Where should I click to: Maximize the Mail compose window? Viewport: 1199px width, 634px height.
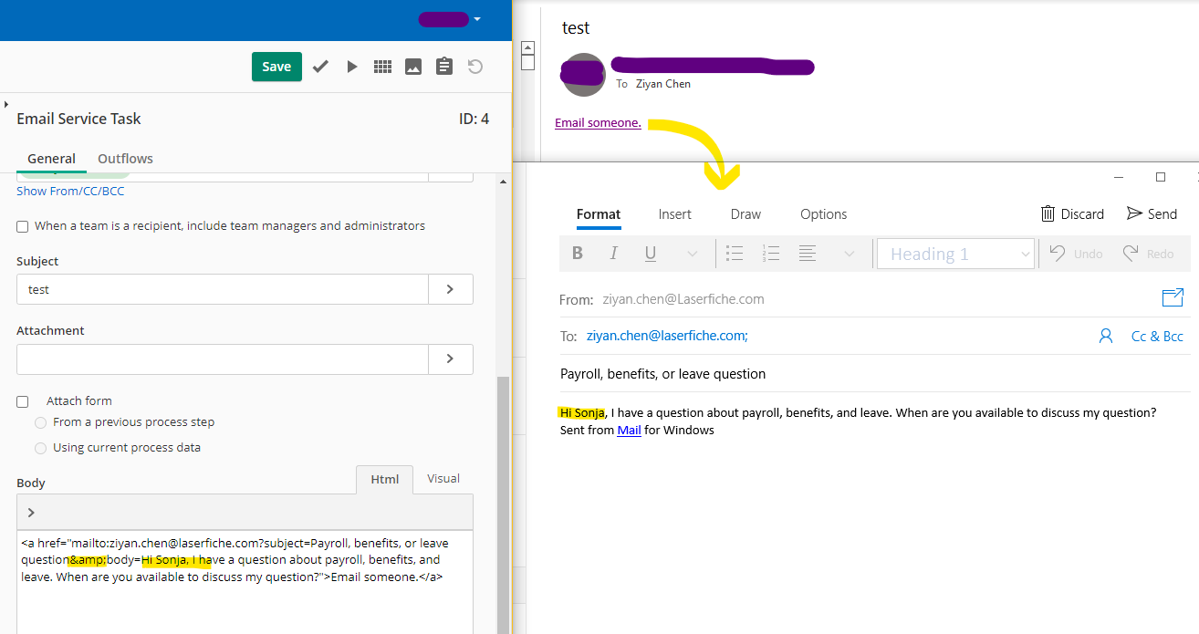[x=1161, y=177]
